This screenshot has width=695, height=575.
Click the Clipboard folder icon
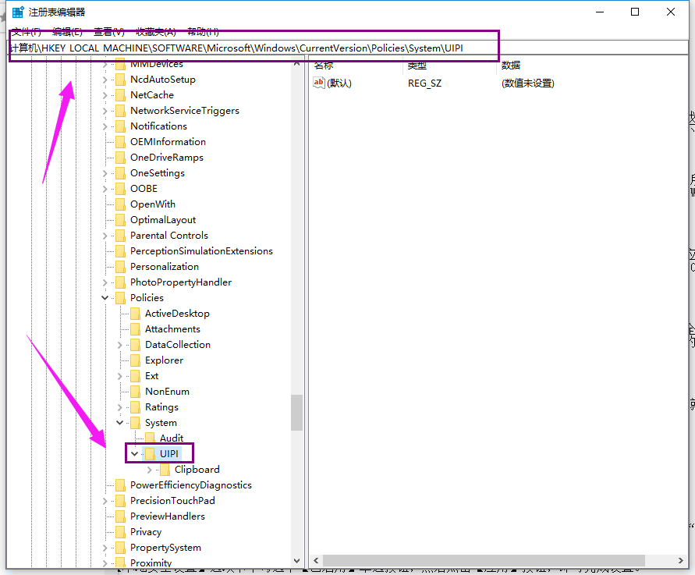click(x=165, y=469)
